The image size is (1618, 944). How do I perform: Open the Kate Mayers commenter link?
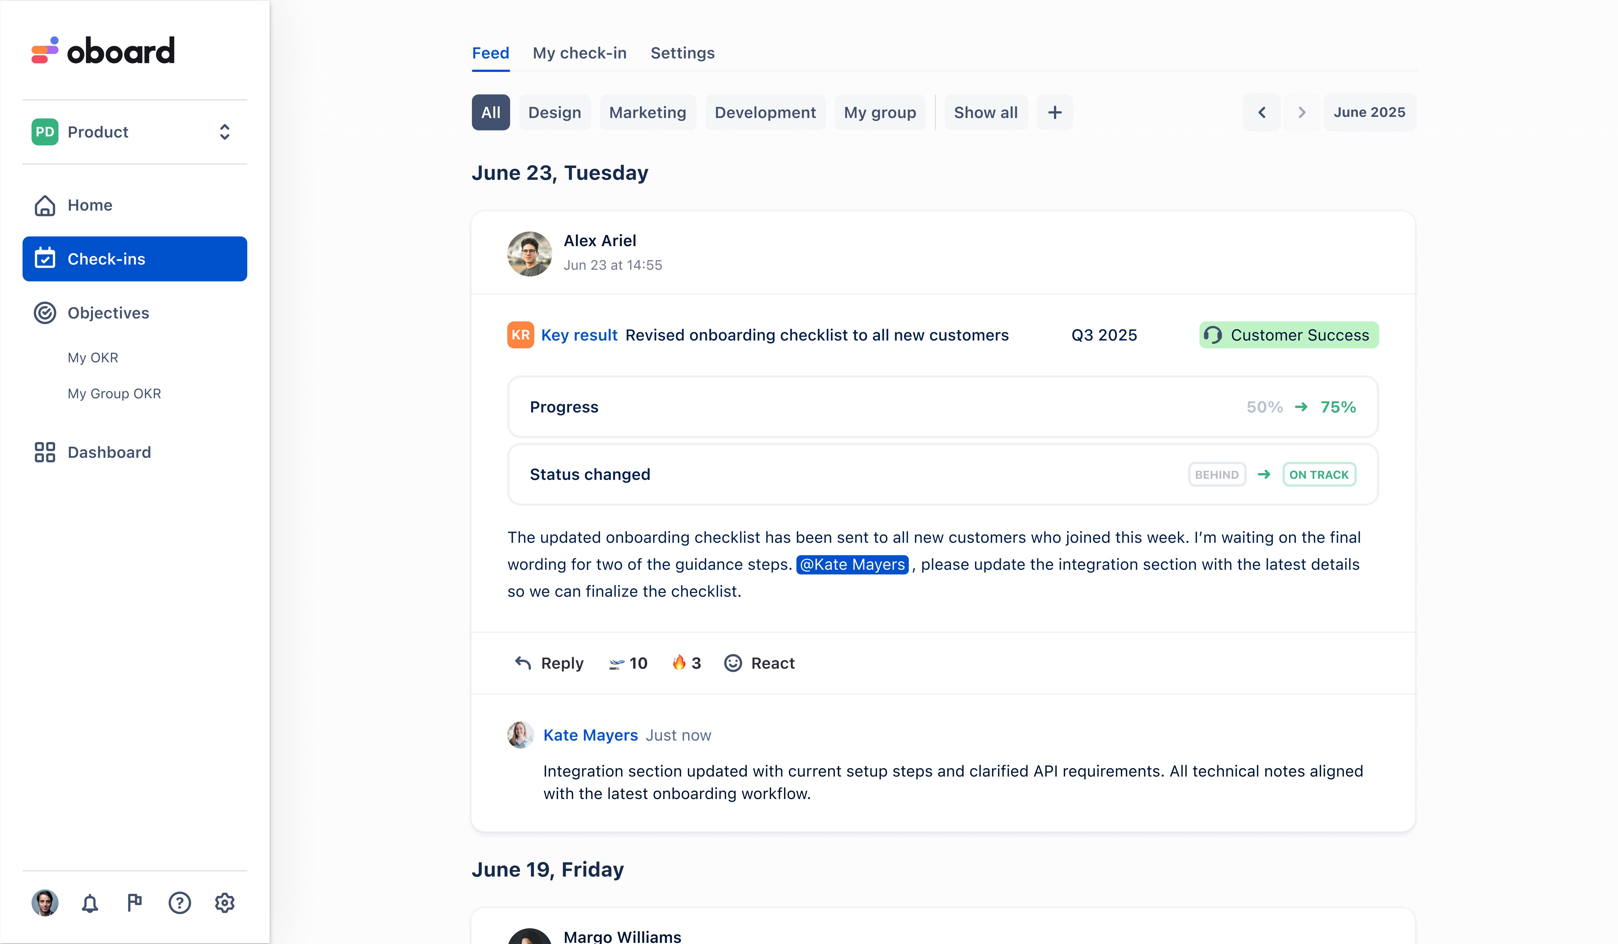(590, 735)
